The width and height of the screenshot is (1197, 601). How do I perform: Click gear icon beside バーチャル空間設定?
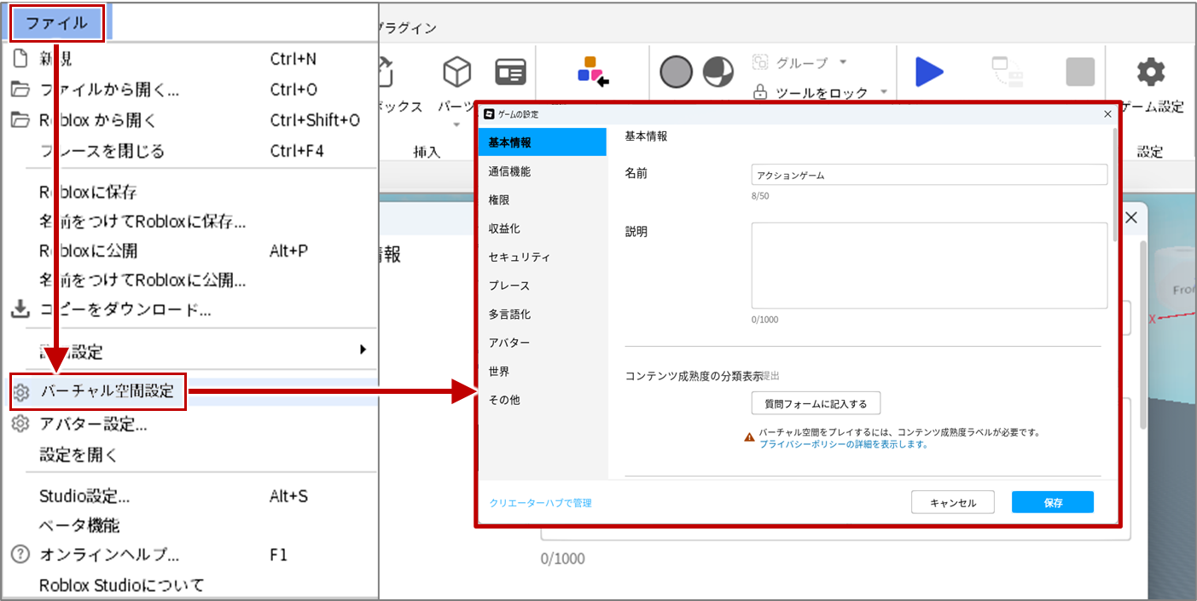20,392
